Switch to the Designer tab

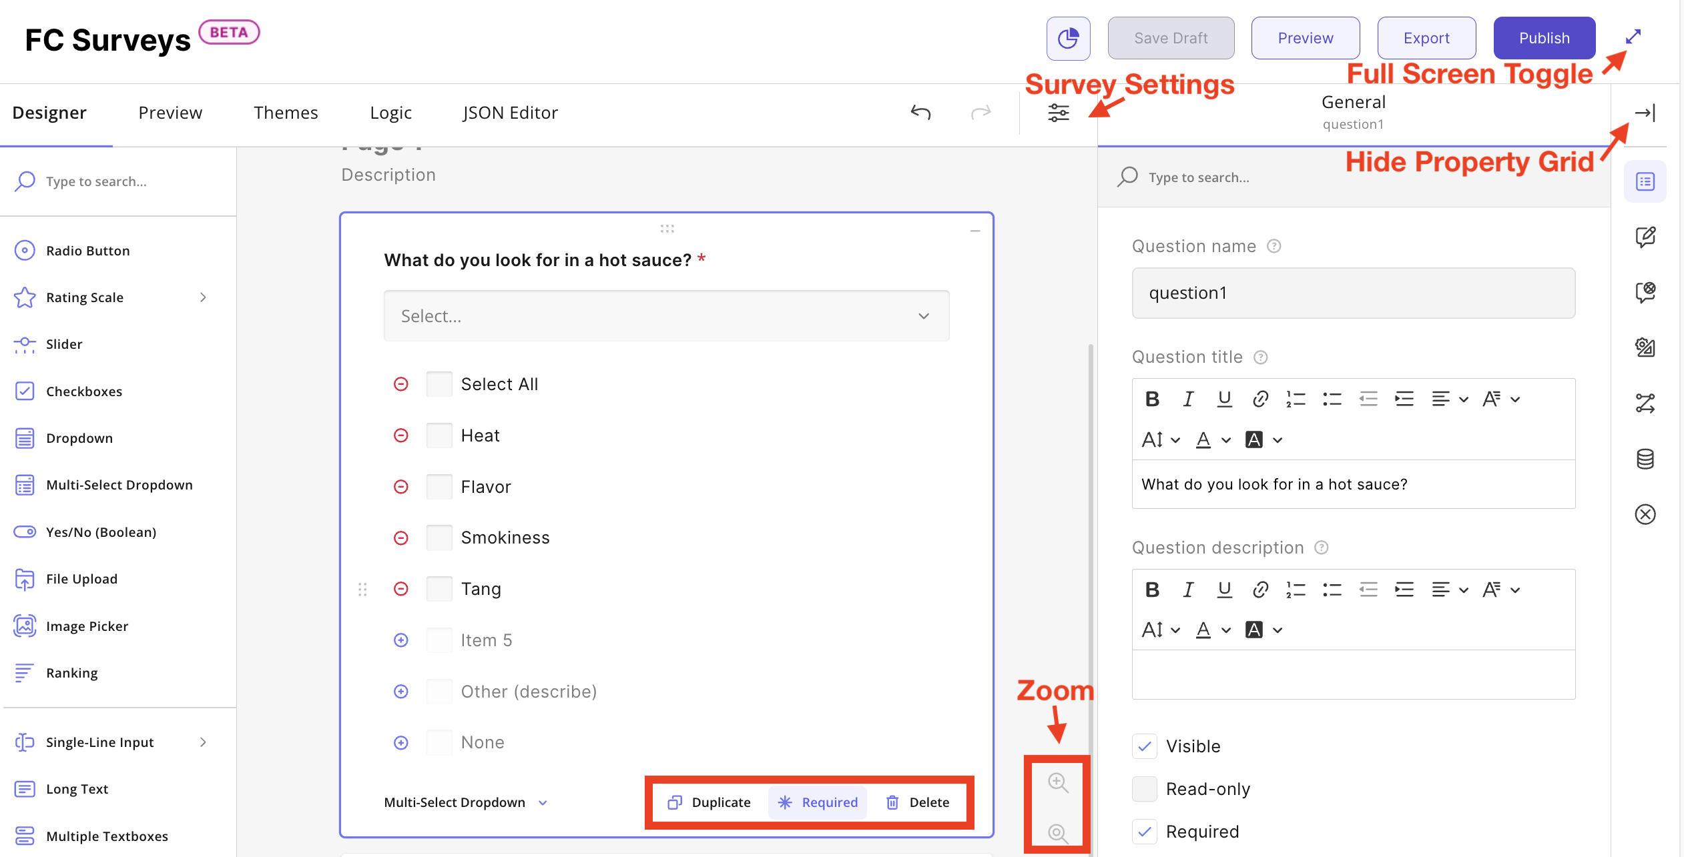pyautogui.click(x=49, y=113)
